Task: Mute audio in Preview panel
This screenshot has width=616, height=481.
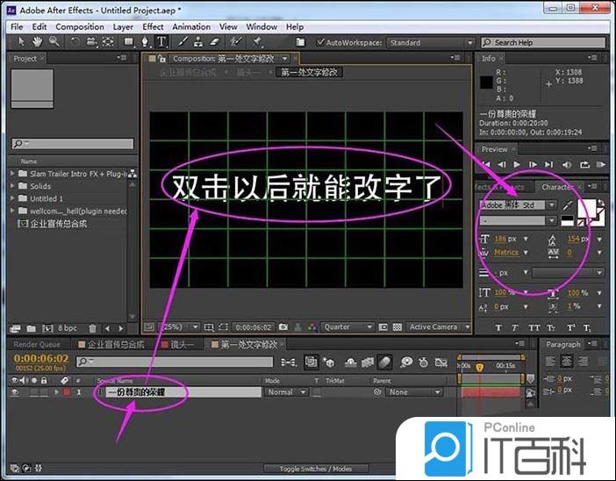Action: [566, 164]
